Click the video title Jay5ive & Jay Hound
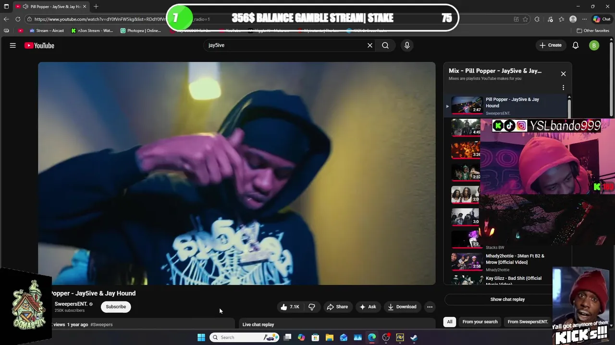Image resolution: width=615 pixels, height=345 pixels. coord(93,293)
